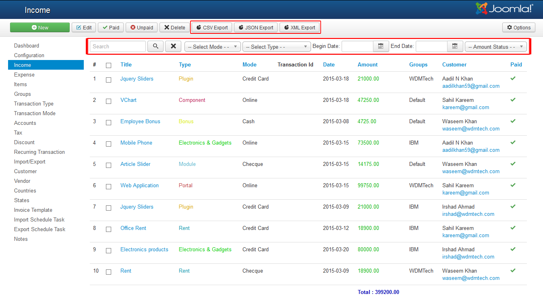Image resolution: width=543 pixels, height=298 pixels.
Task: Mark selected items as Unpaid
Action: (142, 27)
